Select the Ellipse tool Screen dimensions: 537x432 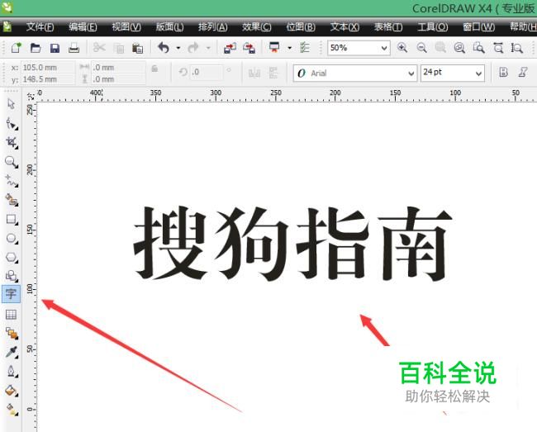pyautogui.click(x=12, y=239)
